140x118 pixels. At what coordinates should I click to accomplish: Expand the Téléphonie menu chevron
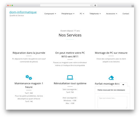100,14
